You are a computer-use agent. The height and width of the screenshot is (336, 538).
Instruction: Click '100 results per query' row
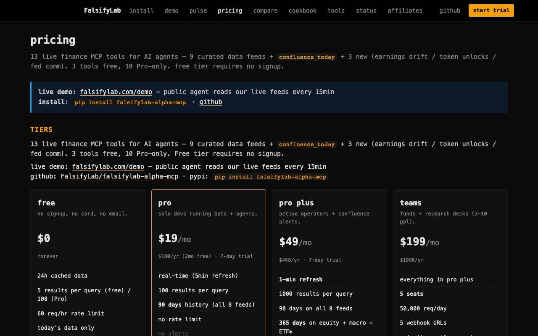tap(208, 290)
